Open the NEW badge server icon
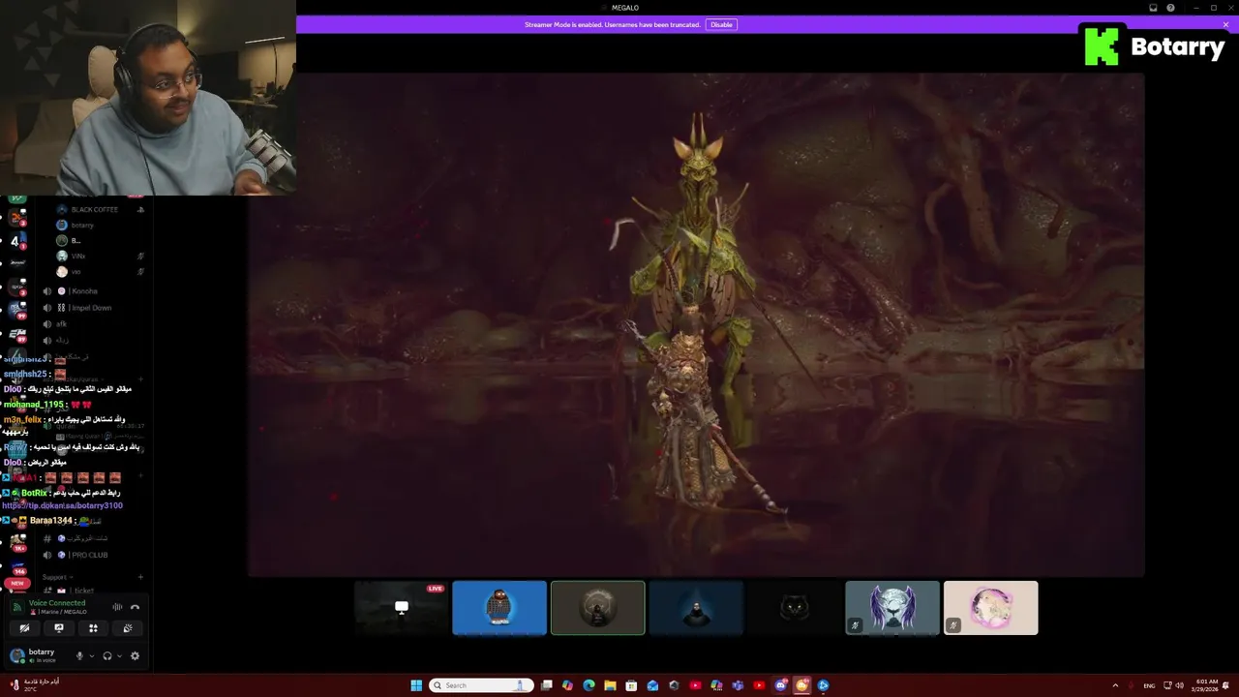This screenshot has height=697, width=1239. tap(17, 584)
